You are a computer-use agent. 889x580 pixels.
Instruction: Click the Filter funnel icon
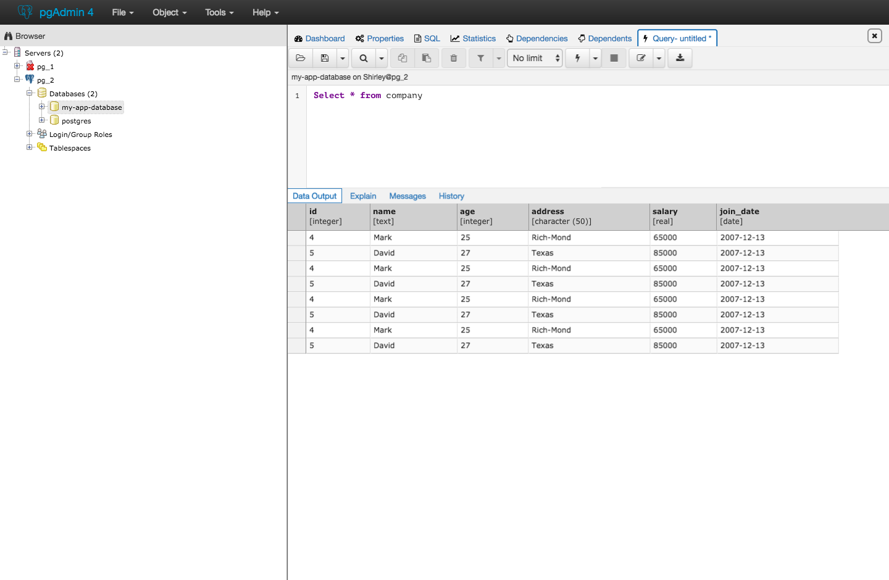tap(481, 58)
